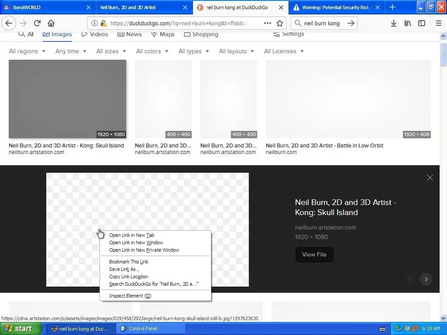The height and width of the screenshot is (335, 447).
Task: Open the Firefox hamburger menu
Action: tap(439, 23)
